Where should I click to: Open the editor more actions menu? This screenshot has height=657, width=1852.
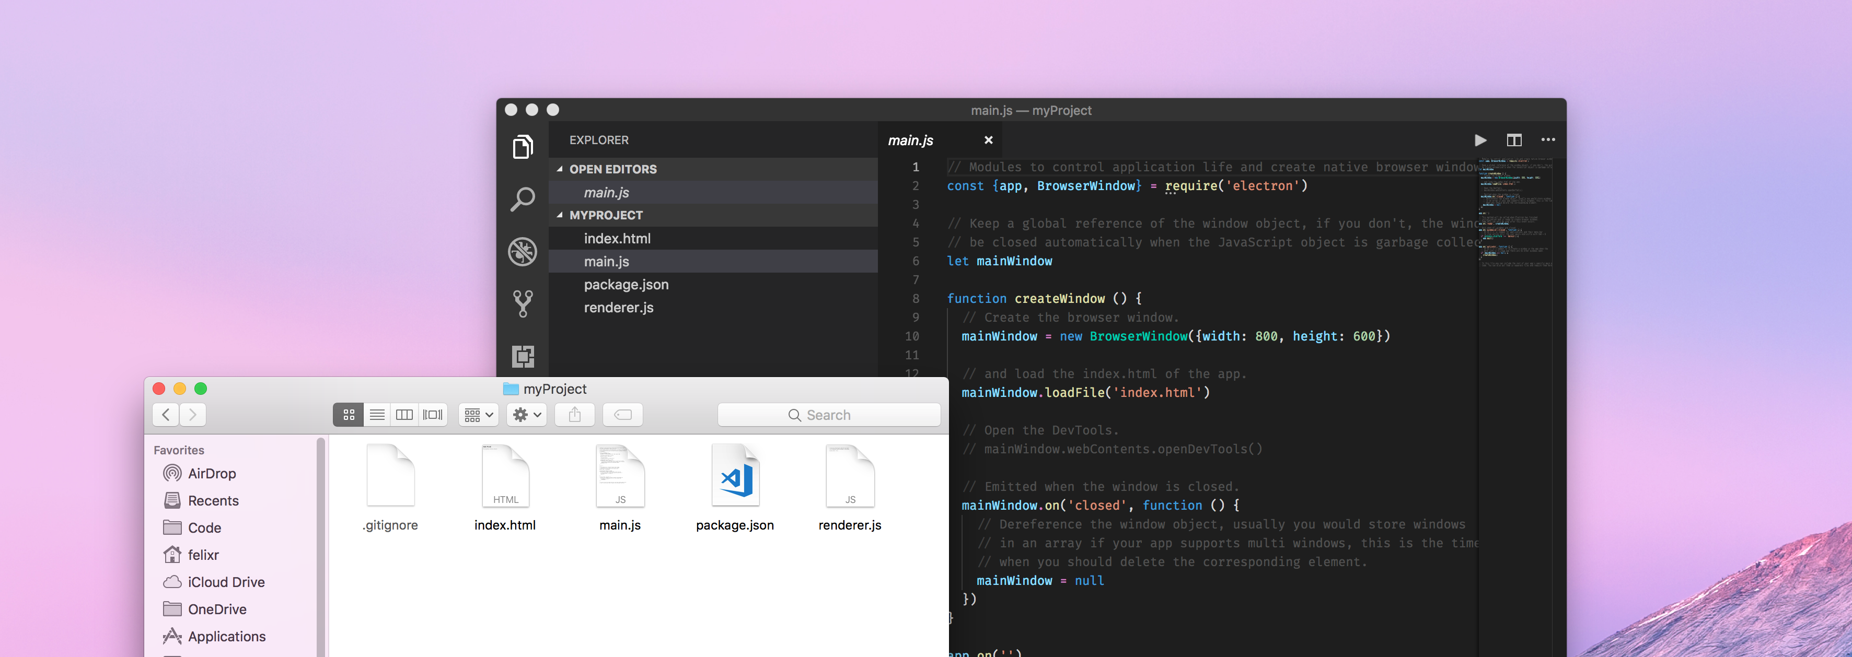1548,139
